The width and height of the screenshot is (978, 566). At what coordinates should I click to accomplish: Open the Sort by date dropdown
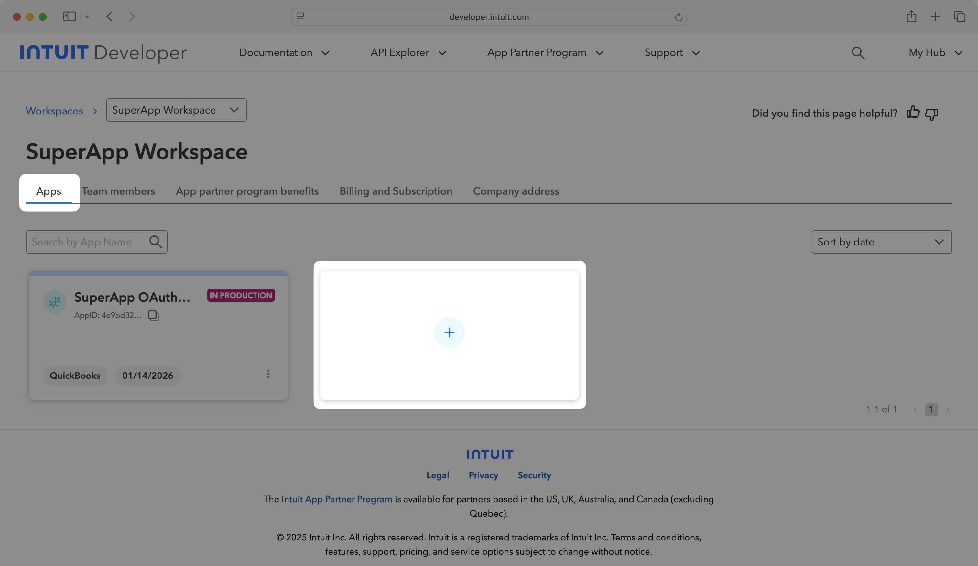881,242
